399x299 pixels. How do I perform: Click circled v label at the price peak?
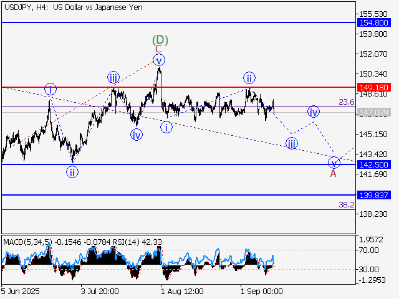[159, 60]
